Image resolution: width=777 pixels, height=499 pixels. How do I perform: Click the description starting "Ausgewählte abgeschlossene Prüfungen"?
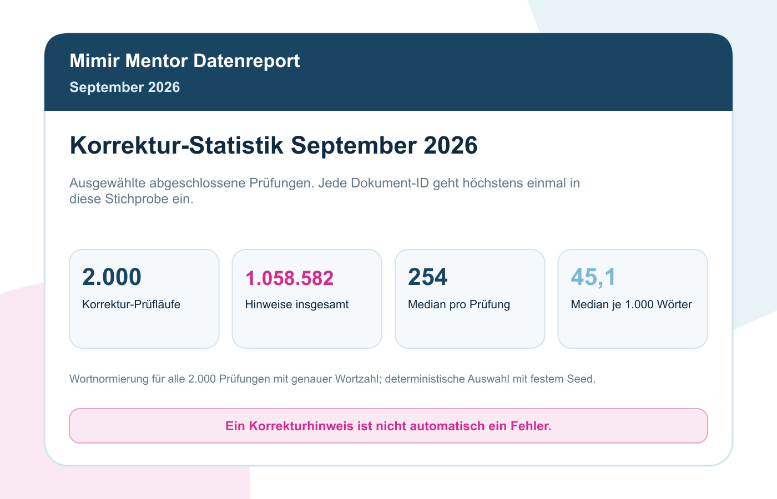tap(325, 191)
